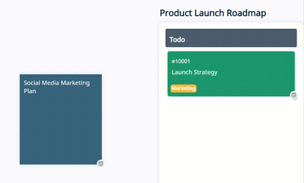Click the blank canvas above the blue note

pos(60,41)
